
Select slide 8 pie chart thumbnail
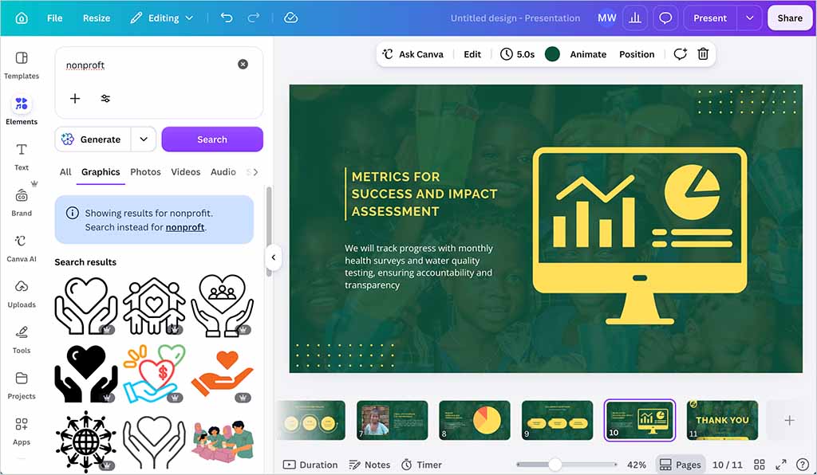coord(475,420)
